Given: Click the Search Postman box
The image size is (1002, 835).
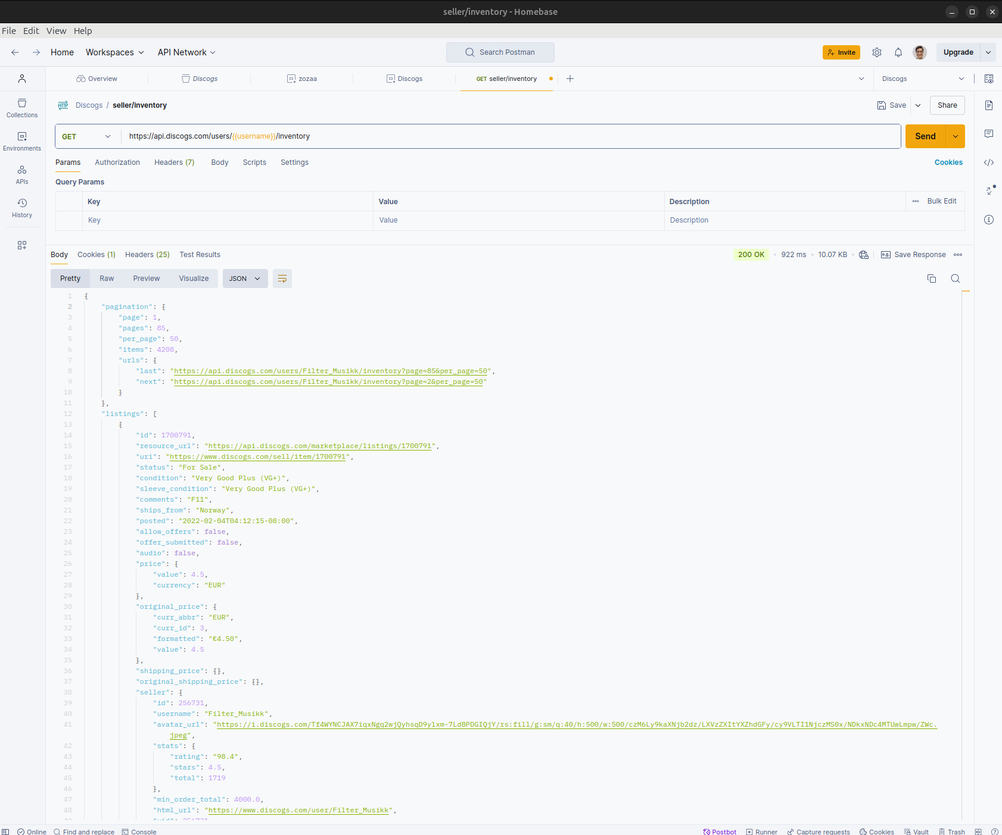Looking at the screenshot, I should (x=500, y=52).
